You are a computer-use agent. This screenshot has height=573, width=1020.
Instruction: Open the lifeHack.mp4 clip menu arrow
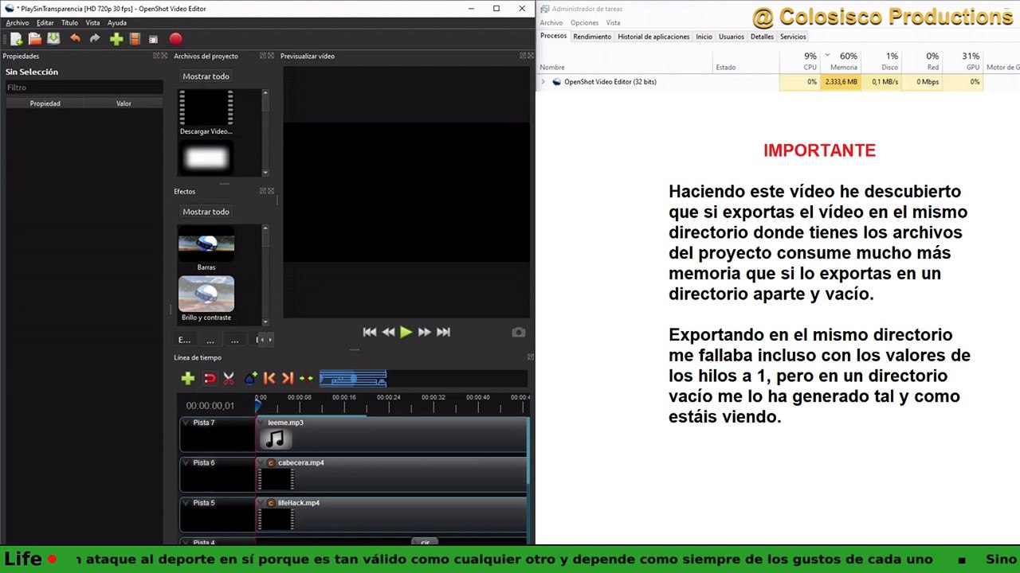pyautogui.click(x=262, y=503)
